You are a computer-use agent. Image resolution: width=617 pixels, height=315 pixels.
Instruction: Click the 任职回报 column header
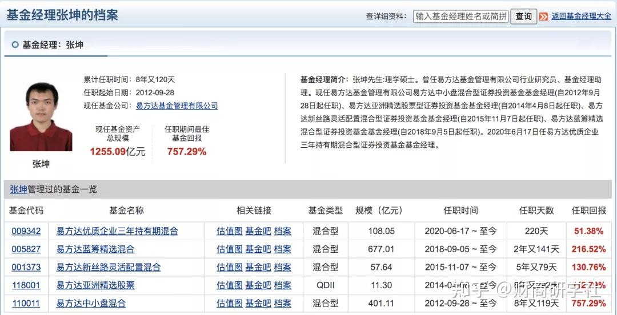588,211
